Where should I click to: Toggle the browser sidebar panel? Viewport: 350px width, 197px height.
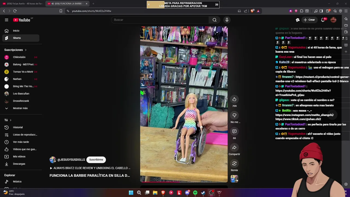pyautogui.click(x=321, y=11)
